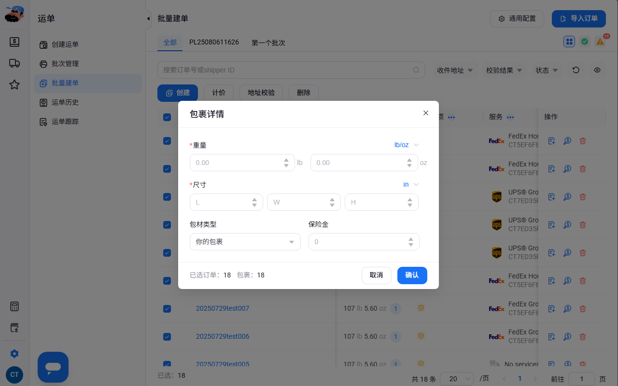Image resolution: width=618 pixels, height=386 pixels.
Task: Open the truck shipping icon in left rail
Action: pyautogui.click(x=14, y=63)
